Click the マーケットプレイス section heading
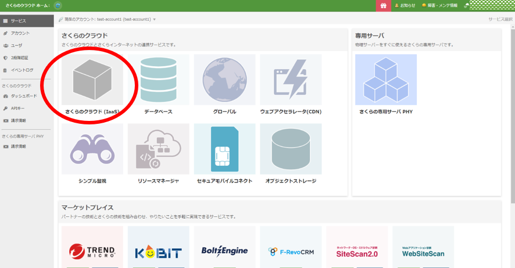515x268 pixels. [88, 208]
